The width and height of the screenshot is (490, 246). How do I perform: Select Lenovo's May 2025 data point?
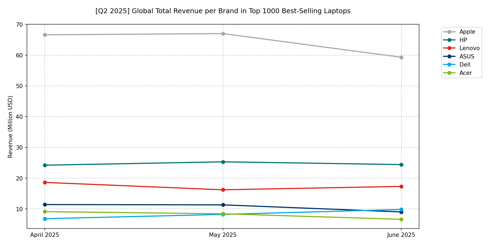click(223, 190)
